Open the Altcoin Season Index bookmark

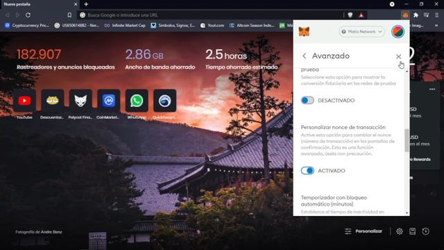pos(252,25)
